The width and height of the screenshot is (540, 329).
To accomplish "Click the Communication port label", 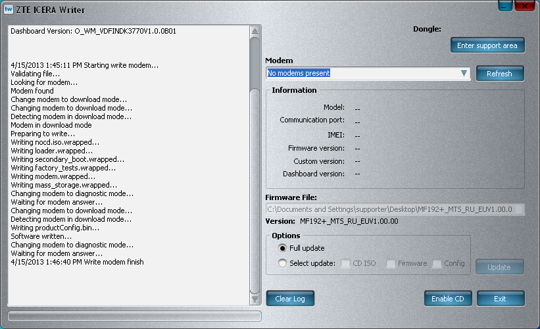I will click(312, 120).
